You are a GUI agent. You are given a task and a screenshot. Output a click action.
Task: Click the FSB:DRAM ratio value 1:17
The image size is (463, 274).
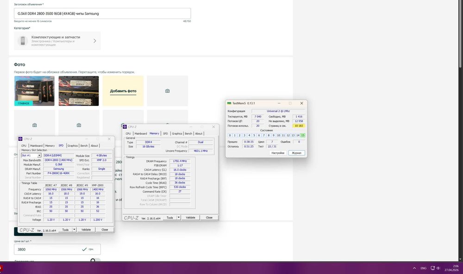(180, 166)
